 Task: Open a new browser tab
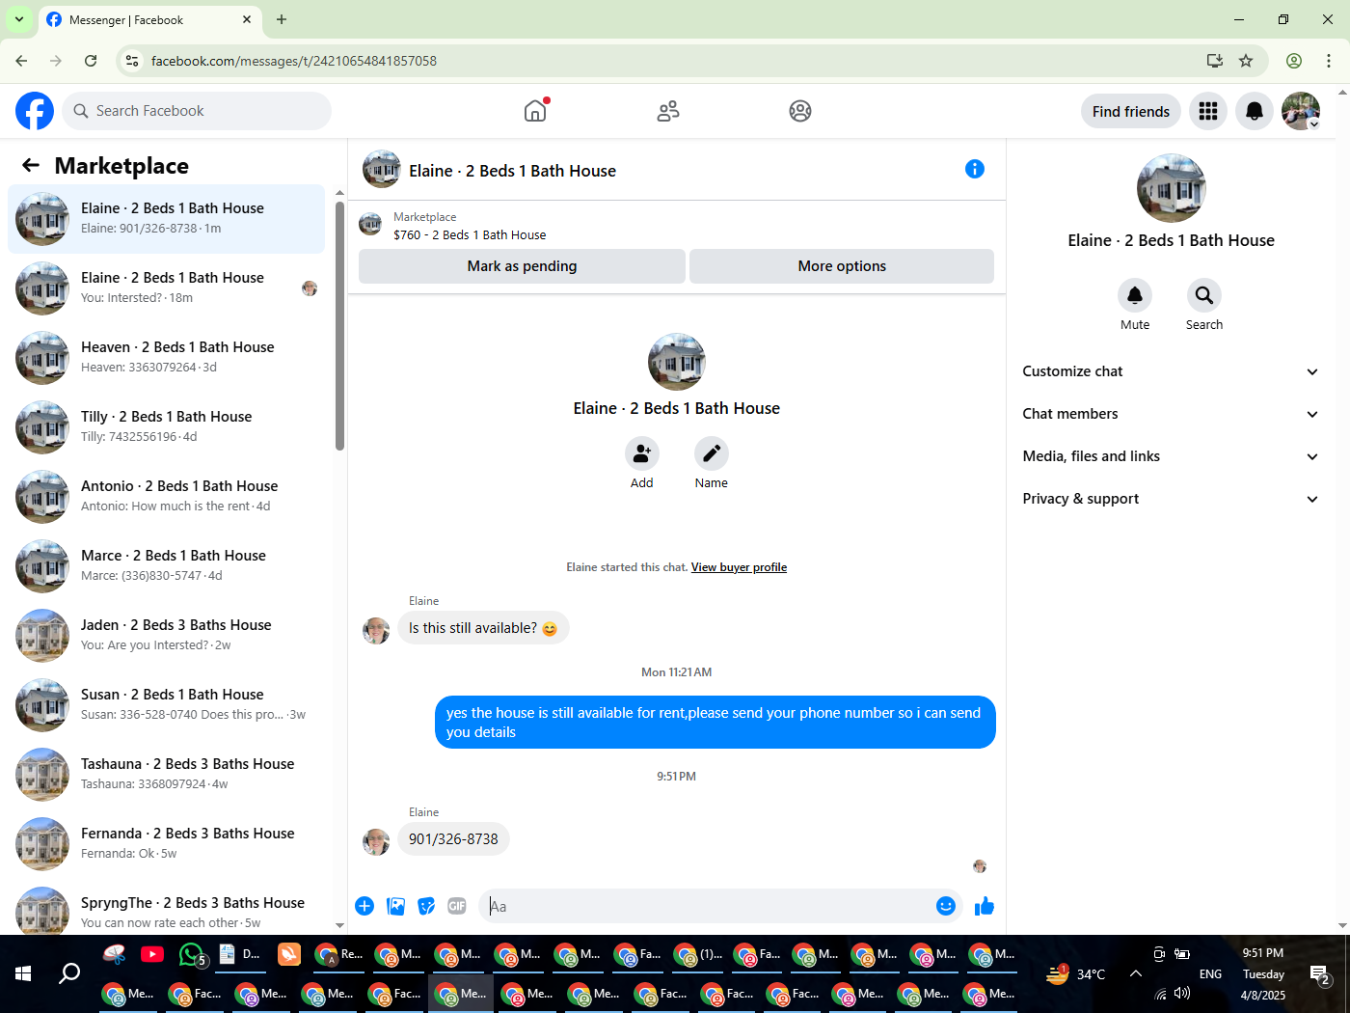click(x=282, y=19)
